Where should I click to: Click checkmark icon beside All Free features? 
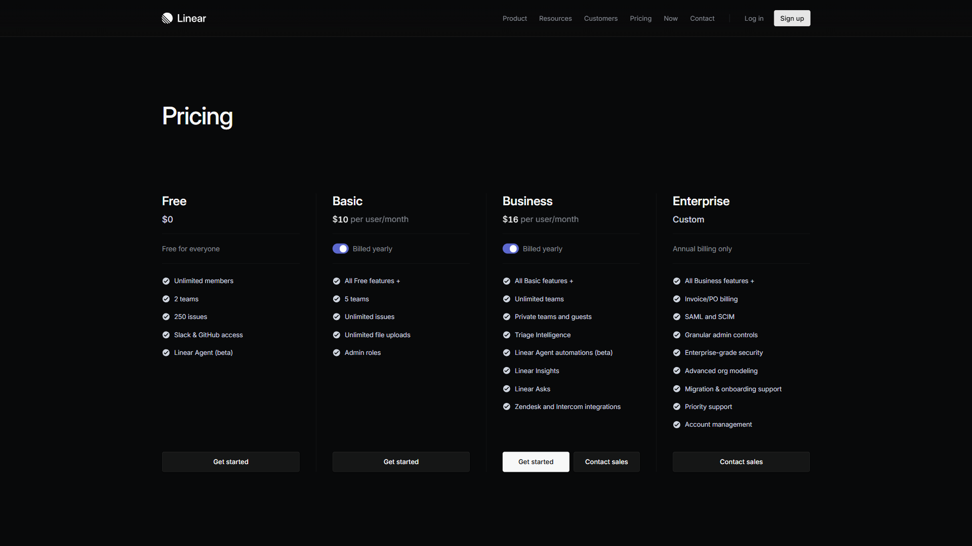[x=337, y=281]
